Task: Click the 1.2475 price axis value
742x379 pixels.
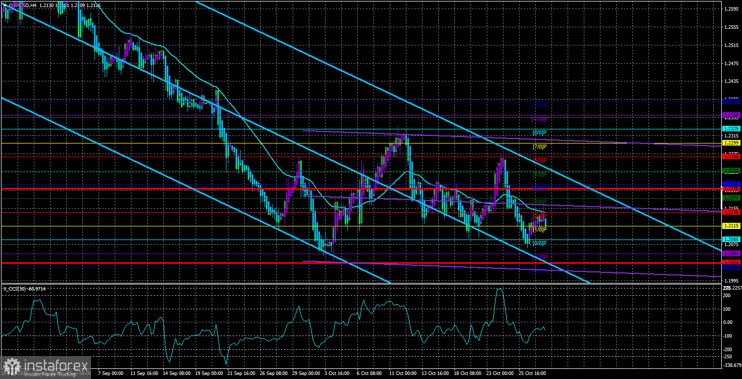Action: pos(731,63)
